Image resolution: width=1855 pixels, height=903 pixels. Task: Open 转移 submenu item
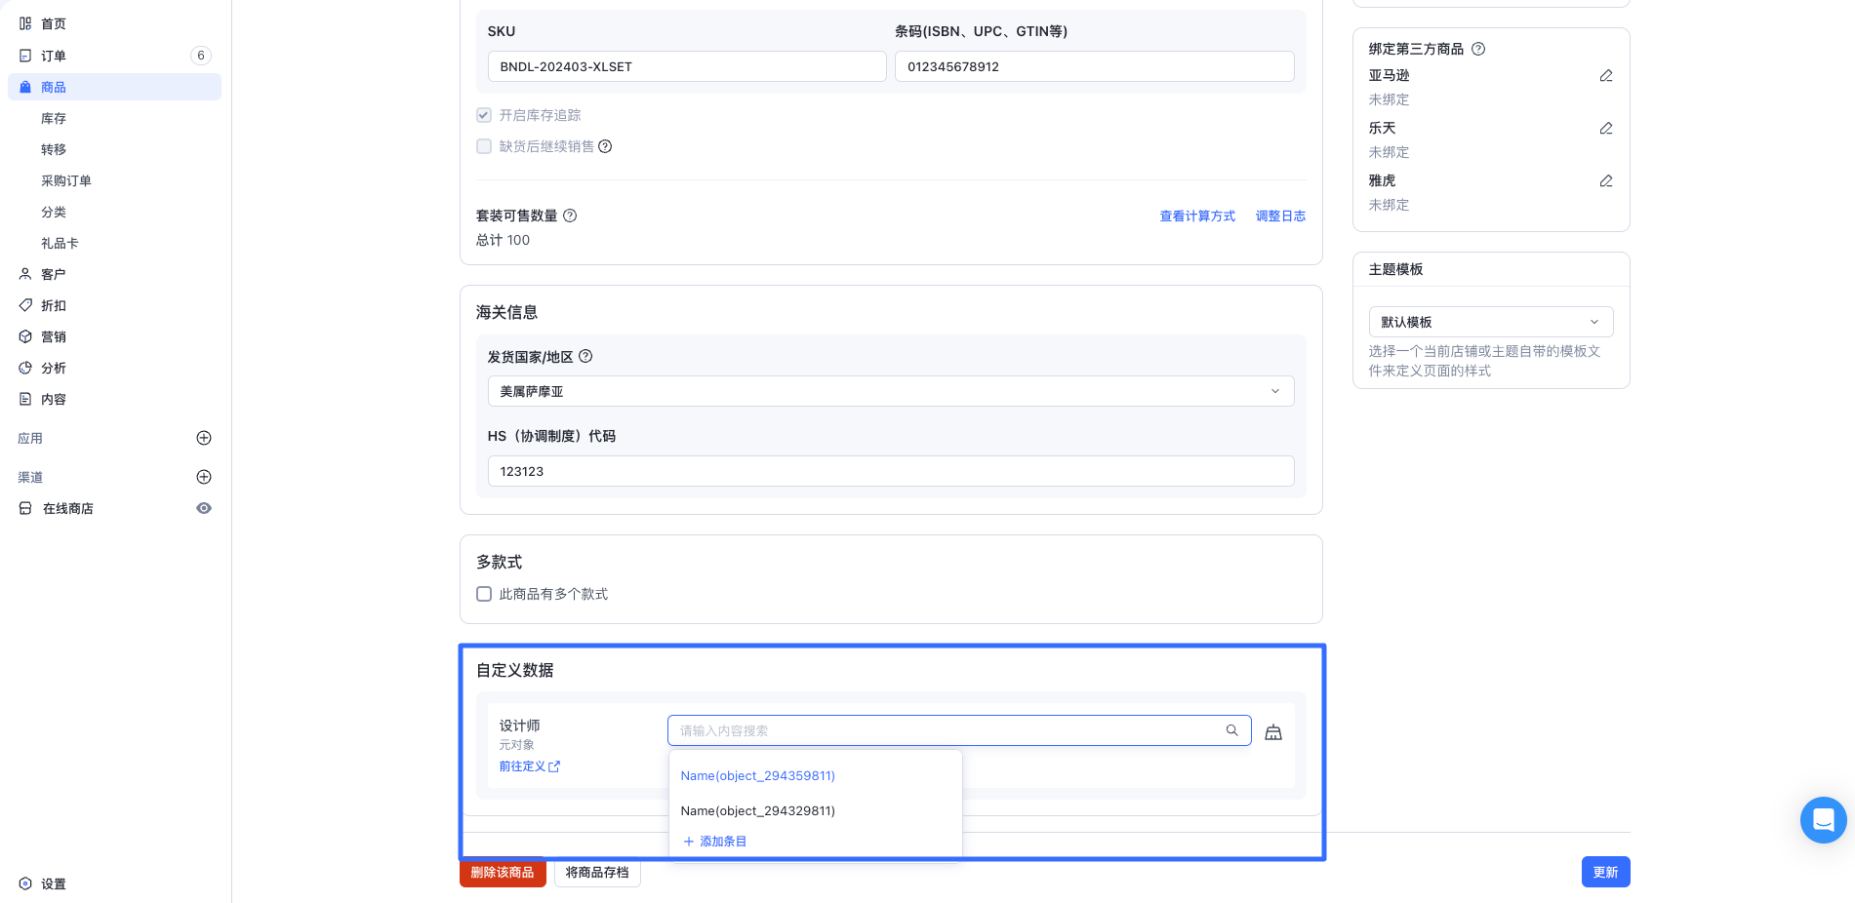point(54,149)
